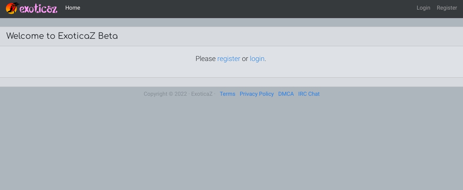
Task: Follow the blue login link in the message
Action: point(257,59)
